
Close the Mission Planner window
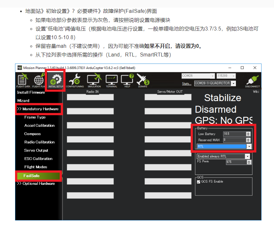tap(255, 68)
